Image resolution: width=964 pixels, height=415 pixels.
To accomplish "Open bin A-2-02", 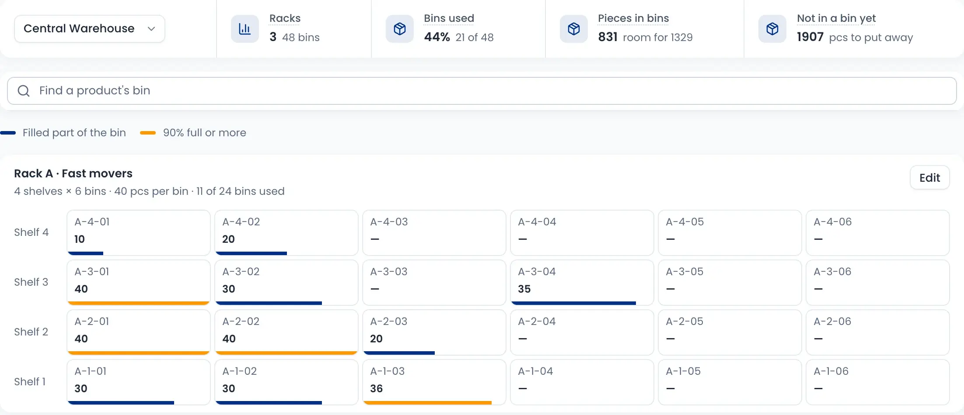I will tap(286, 332).
